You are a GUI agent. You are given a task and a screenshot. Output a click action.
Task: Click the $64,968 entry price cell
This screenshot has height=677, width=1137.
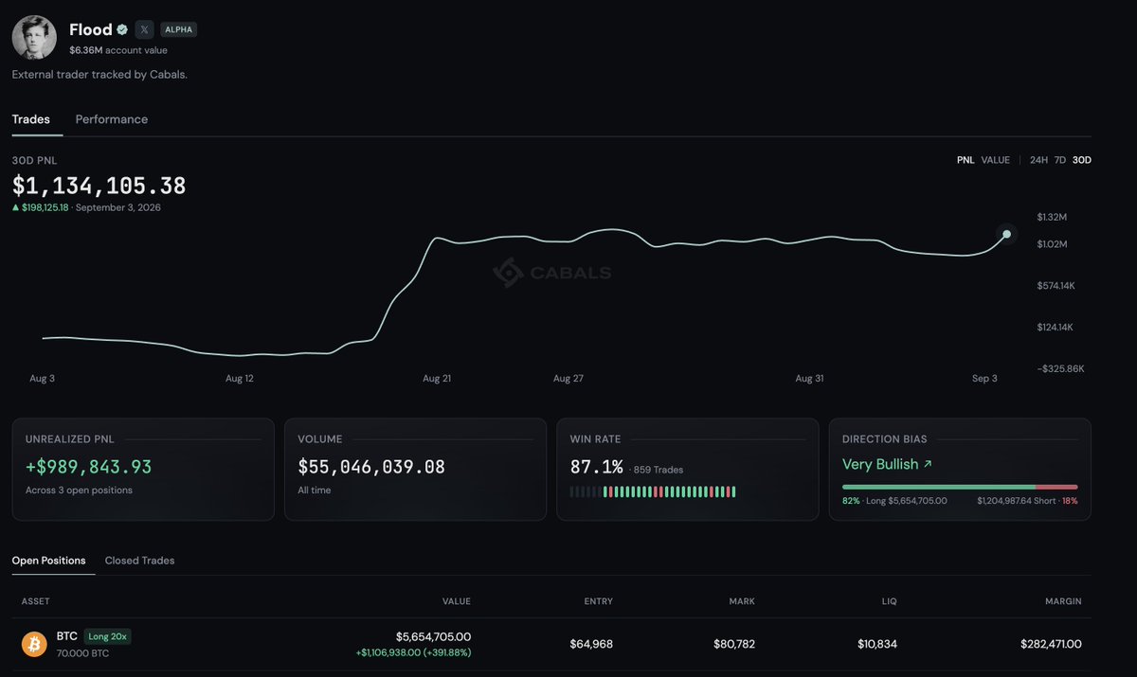[591, 644]
